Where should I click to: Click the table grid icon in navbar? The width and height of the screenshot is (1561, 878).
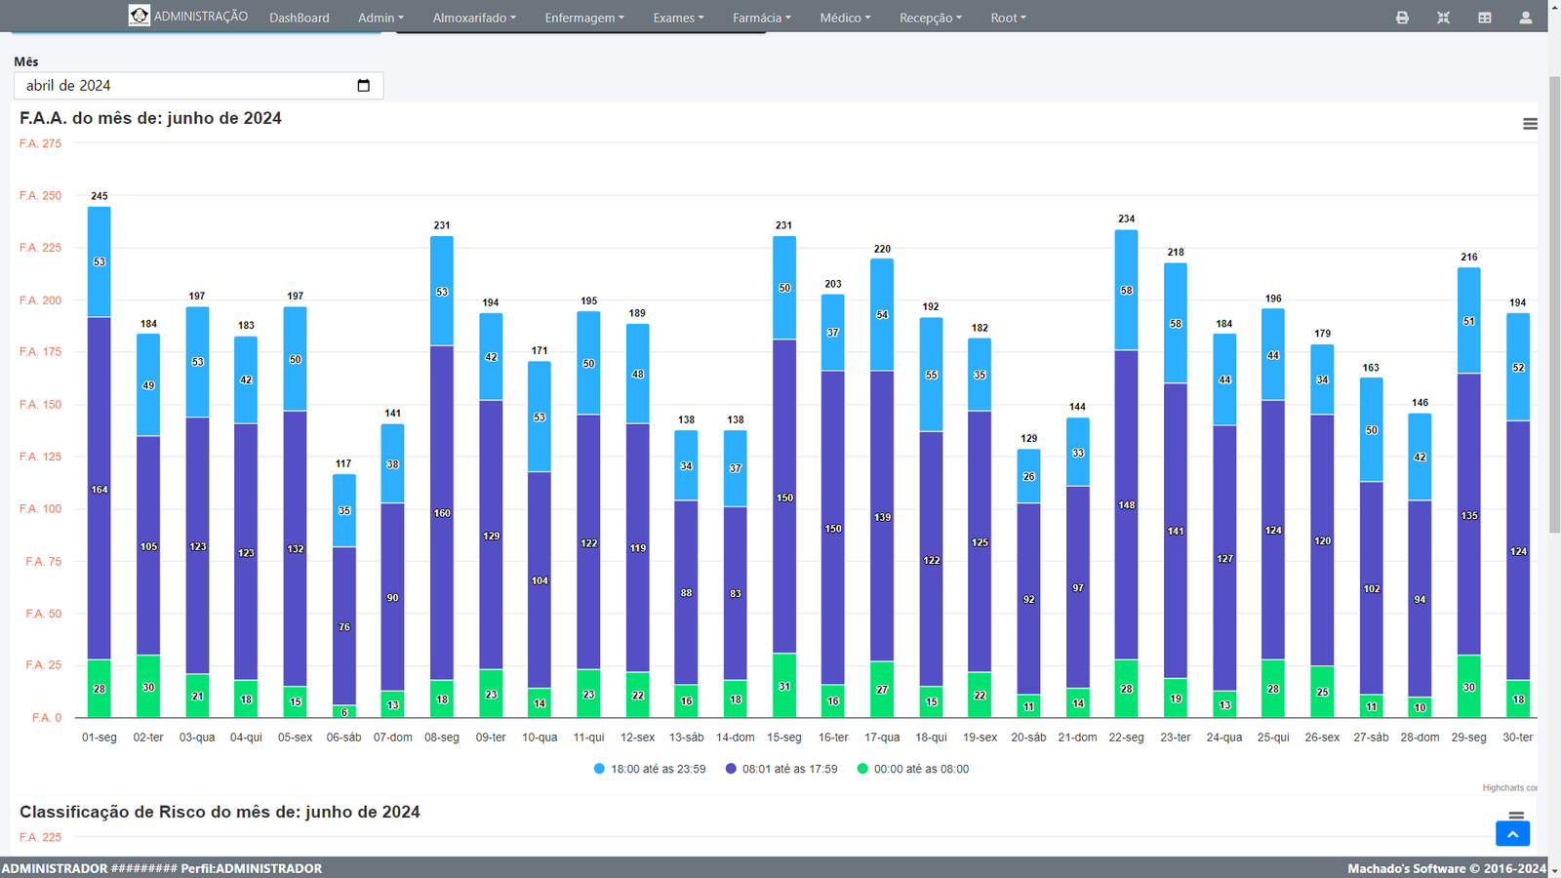coord(1484,18)
